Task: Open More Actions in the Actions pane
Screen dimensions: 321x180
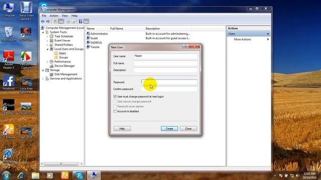Action: pos(242,39)
